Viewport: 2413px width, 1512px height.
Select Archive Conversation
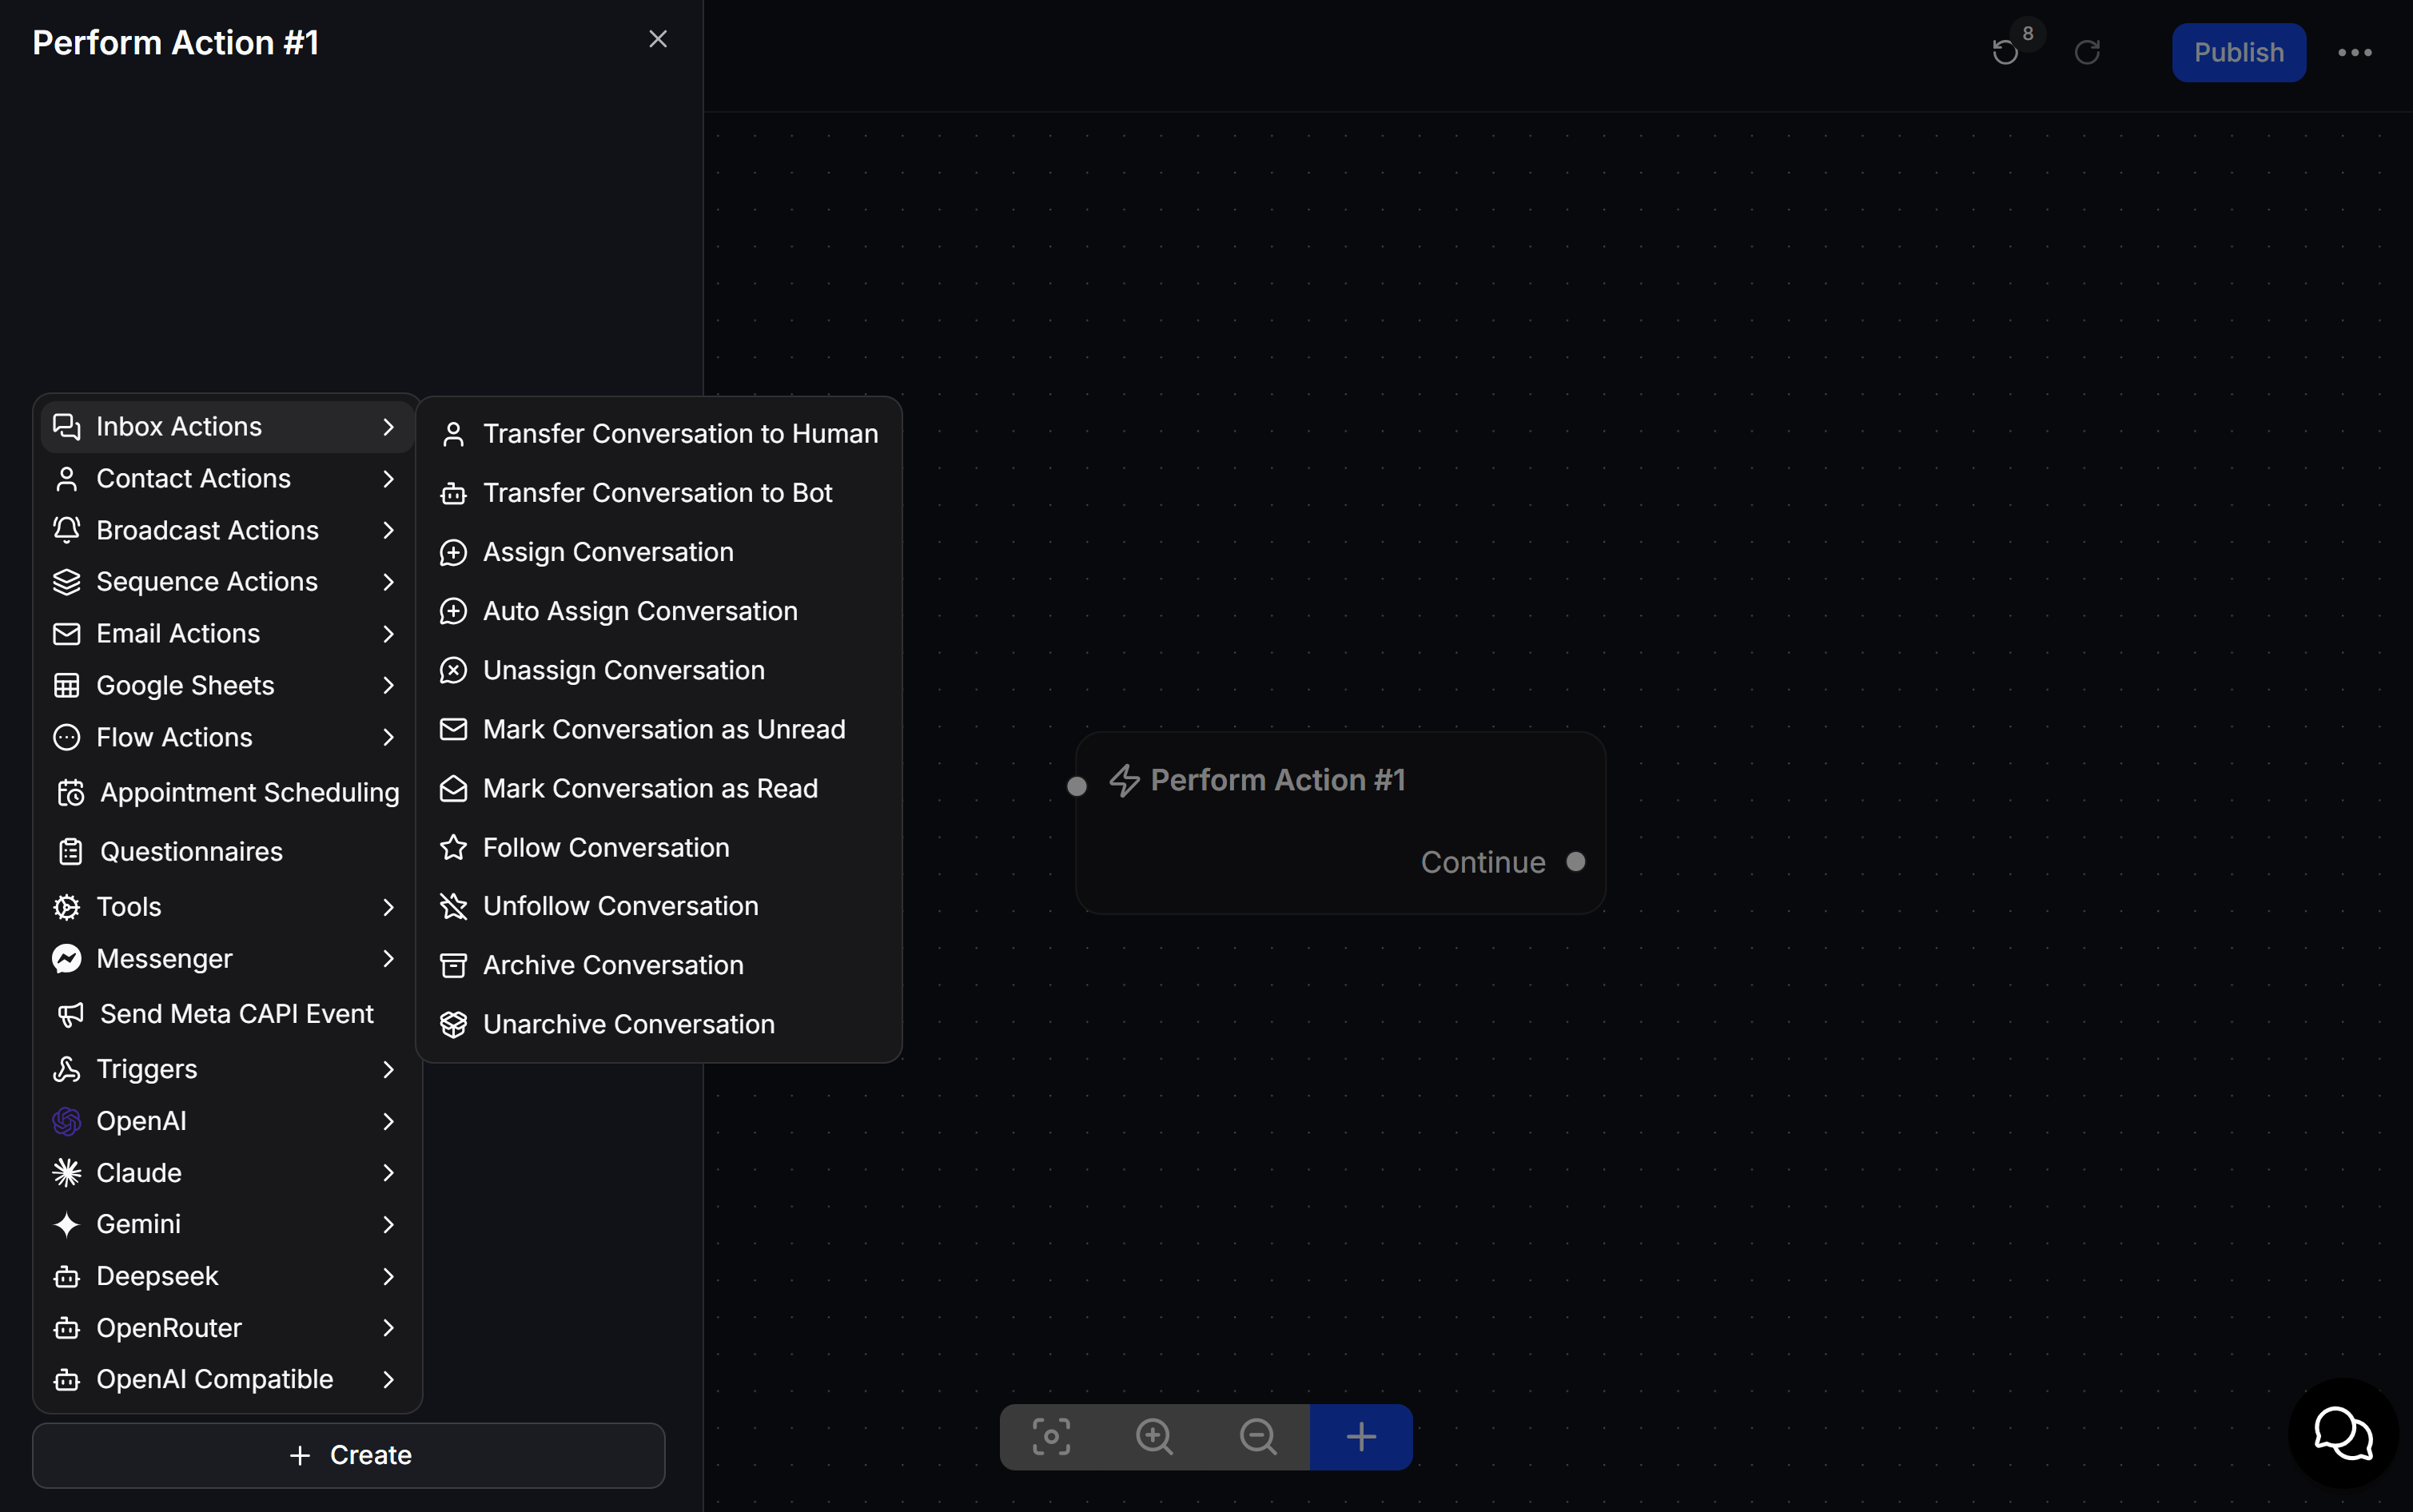click(x=659, y=965)
